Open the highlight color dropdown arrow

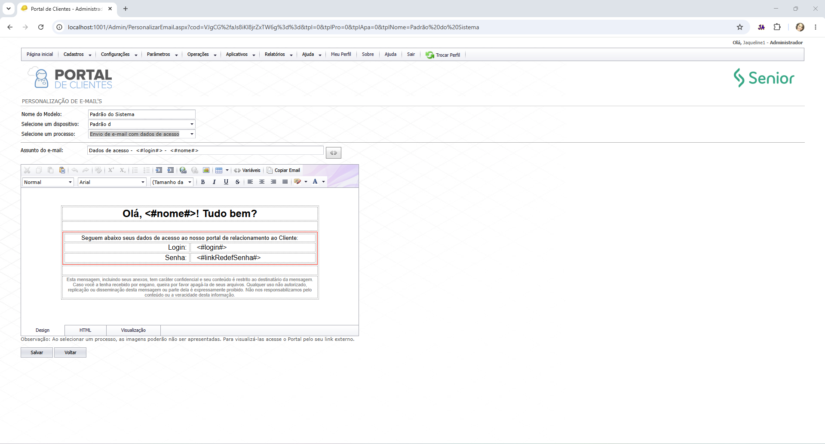click(306, 182)
